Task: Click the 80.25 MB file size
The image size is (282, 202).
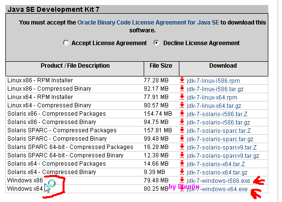Action: [x=156, y=188]
